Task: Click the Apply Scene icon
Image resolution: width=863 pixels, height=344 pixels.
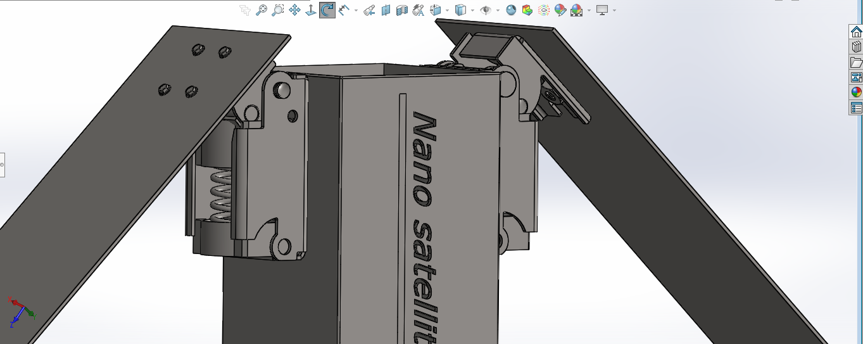Action: pos(576,10)
